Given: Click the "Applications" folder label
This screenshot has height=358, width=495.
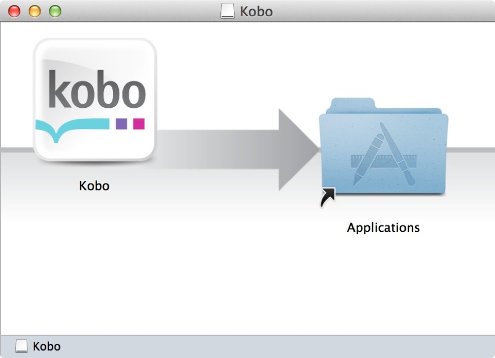Looking at the screenshot, I should tap(383, 227).
